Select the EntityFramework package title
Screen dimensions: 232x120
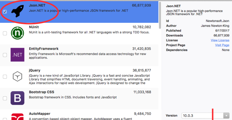[x=44, y=49]
